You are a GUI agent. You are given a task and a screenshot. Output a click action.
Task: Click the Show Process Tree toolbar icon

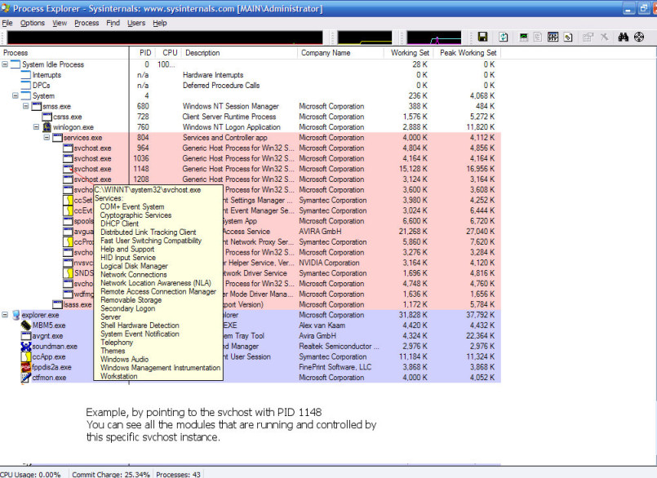click(x=538, y=37)
